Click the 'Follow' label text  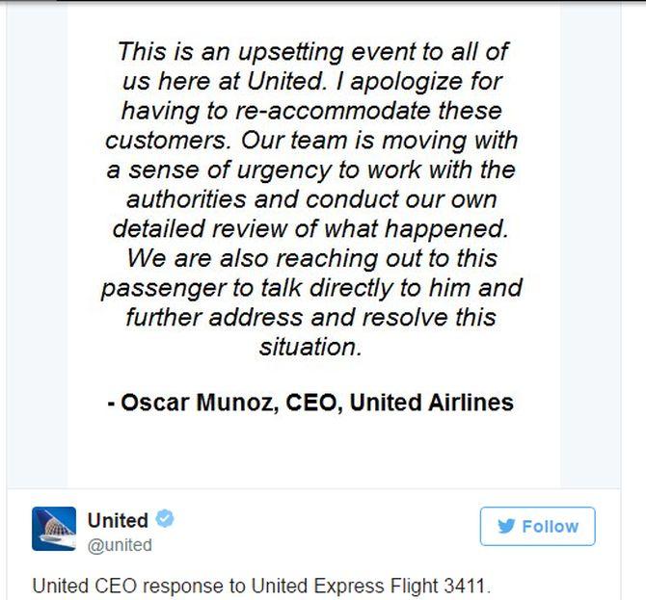click(x=551, y=527)
